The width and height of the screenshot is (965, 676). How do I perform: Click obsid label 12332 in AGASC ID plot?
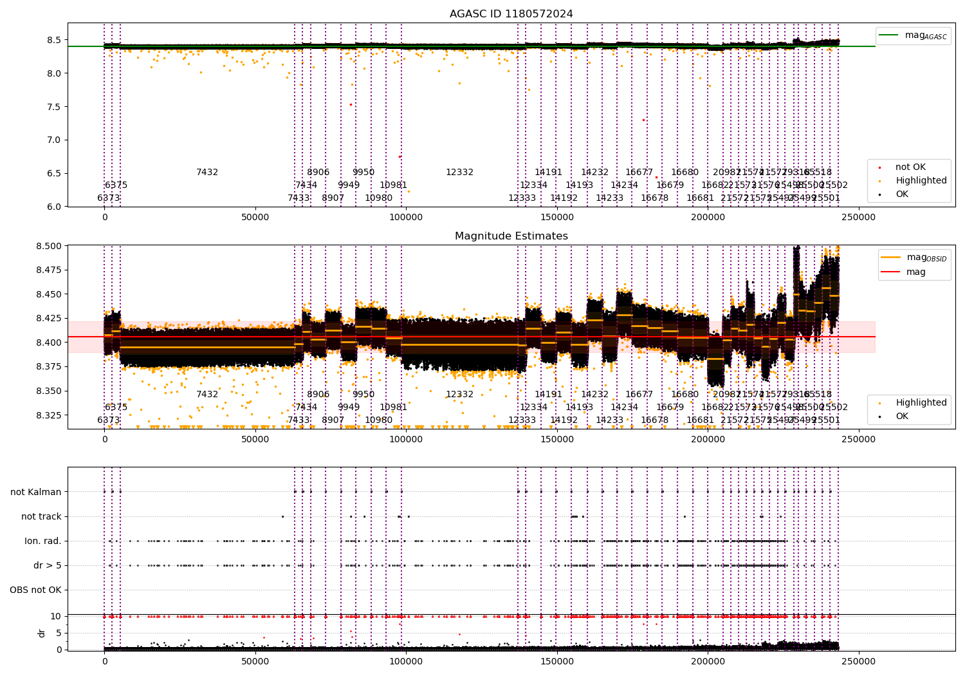459,173
